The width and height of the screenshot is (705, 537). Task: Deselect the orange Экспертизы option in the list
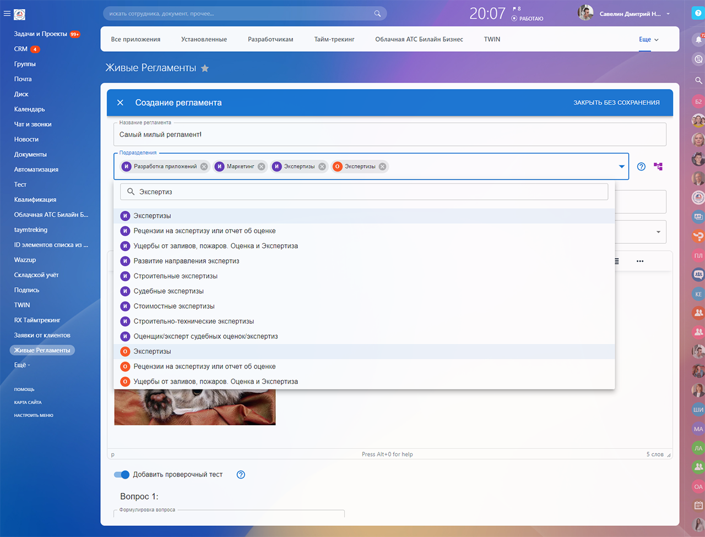click(x=152, y=352)
